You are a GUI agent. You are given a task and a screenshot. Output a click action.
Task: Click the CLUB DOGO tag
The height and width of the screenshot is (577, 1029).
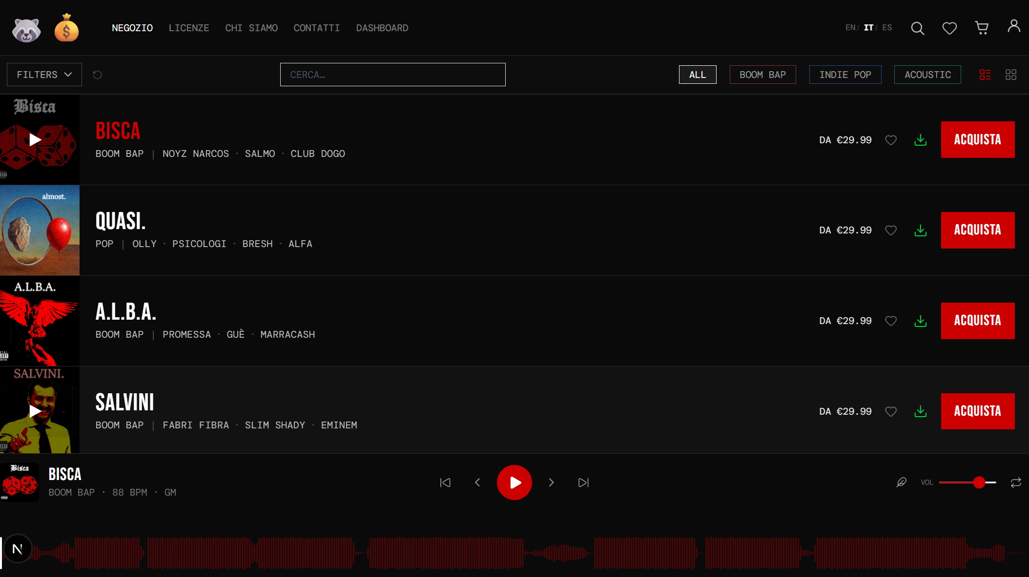tap(318, 154)
